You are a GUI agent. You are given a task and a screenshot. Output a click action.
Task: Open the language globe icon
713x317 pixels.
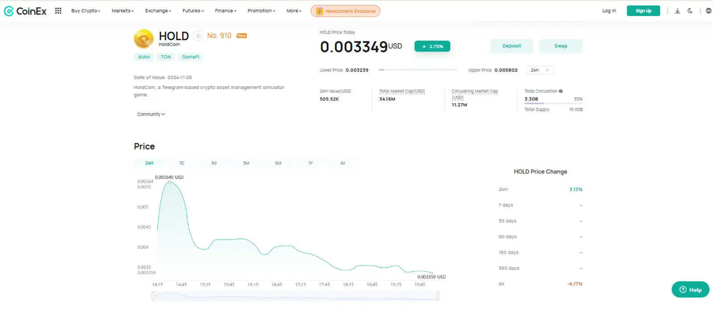[x=709, y=11]
